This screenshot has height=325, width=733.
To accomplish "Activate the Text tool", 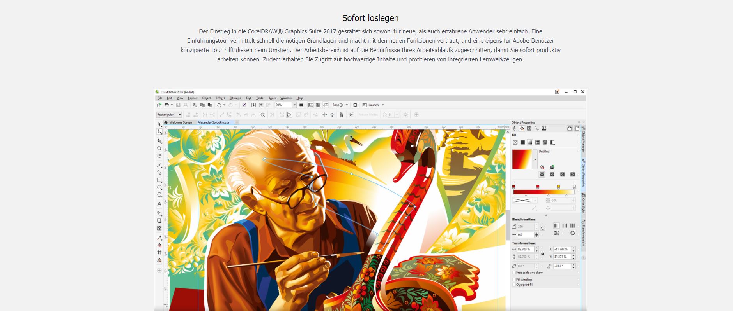I will [159, 204].
